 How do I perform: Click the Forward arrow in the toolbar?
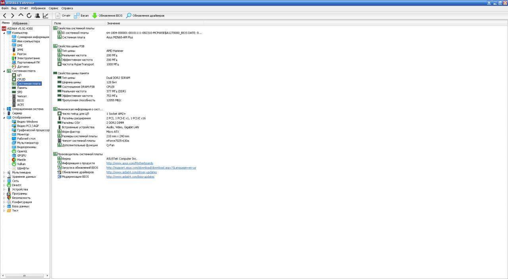click(13, 15)
